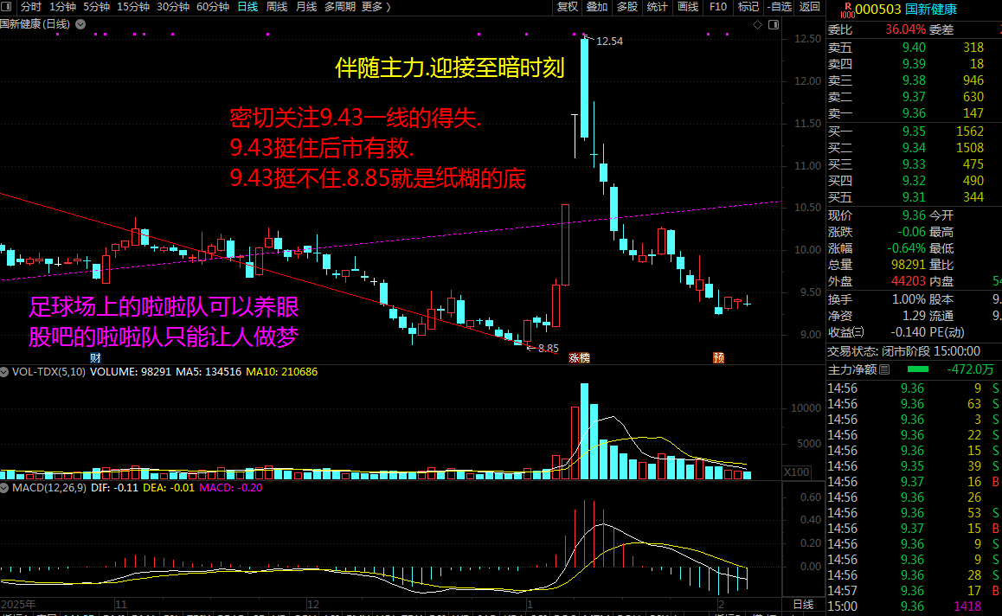
Task: Expand the 更多 periods menu
Action: point(376,6)
